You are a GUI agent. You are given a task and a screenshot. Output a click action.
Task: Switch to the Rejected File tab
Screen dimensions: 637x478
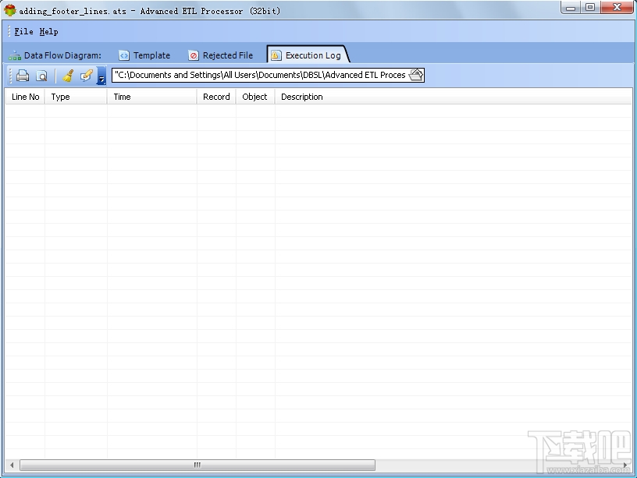pyautogui.click(x=227, y=55)
